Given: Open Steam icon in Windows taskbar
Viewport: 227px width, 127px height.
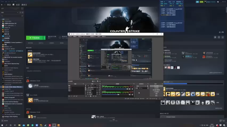Looking at the screenshot, I should (x=45, y=125).
